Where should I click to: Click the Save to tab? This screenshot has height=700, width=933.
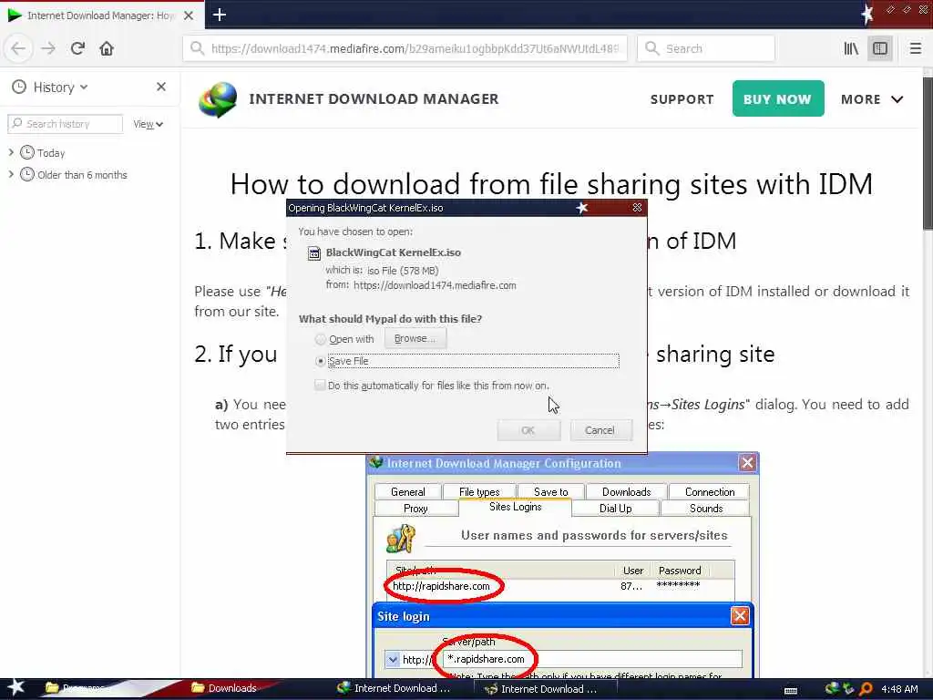[x=550, y=491]
